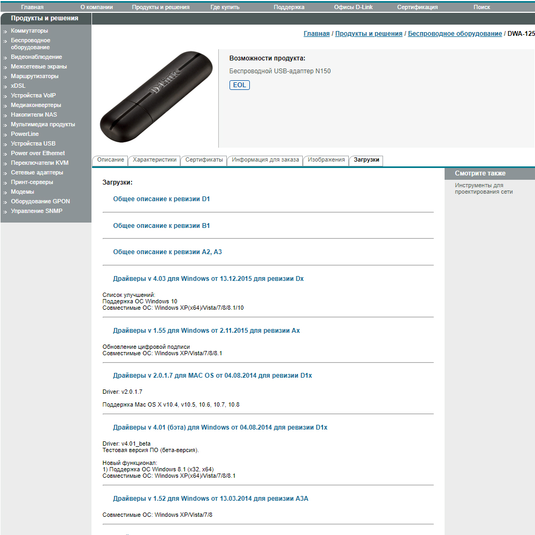Click the Поддержка ОС Windows 10 text
This screenshot has height=535, width=535.
(x=140, y=301)
